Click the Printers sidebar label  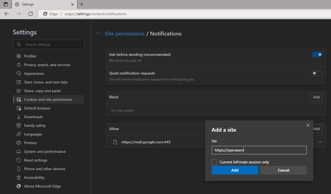[x=30, y=143]
